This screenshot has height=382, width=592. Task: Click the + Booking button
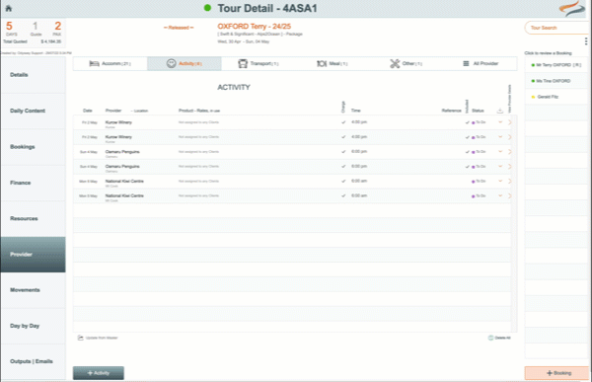pos(556,373)
